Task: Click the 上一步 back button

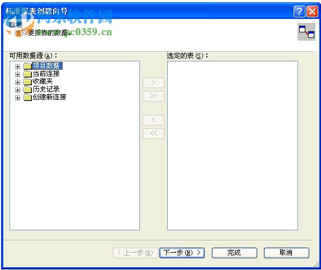Action: coord(135,253)
